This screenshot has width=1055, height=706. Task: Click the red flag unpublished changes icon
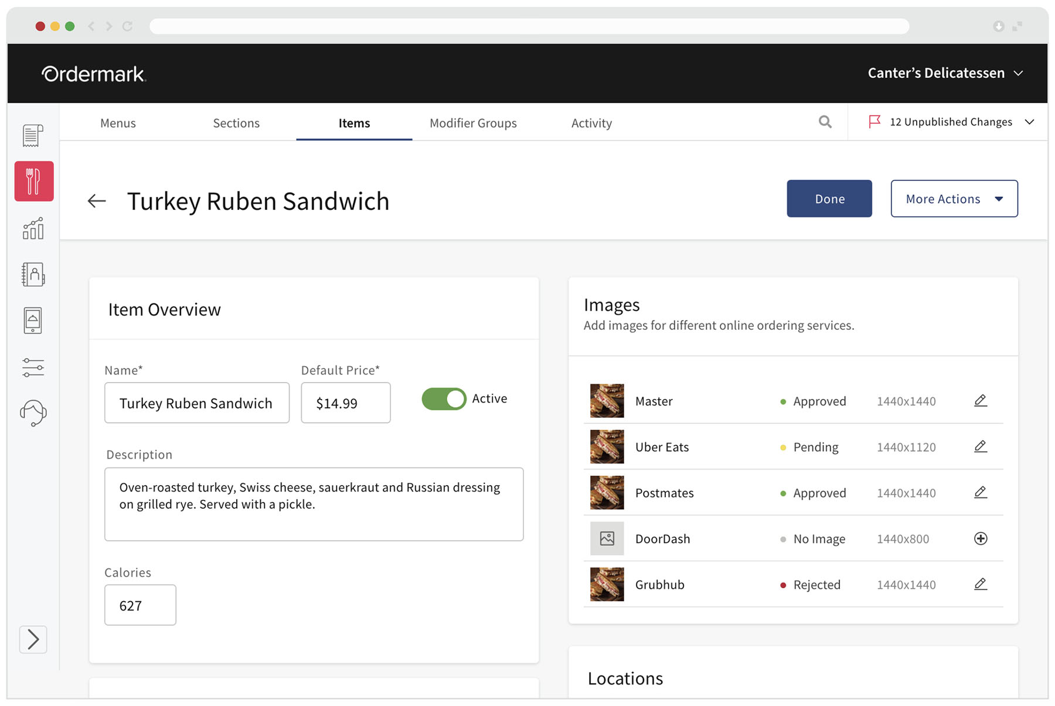[874, 121]
